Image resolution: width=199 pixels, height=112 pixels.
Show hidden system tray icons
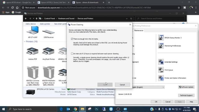coord(156,109)
